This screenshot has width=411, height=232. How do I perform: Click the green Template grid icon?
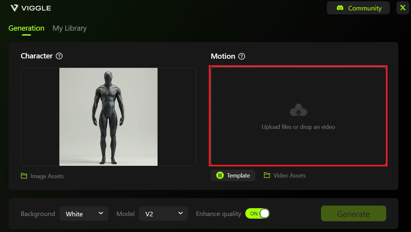[220, 176]
